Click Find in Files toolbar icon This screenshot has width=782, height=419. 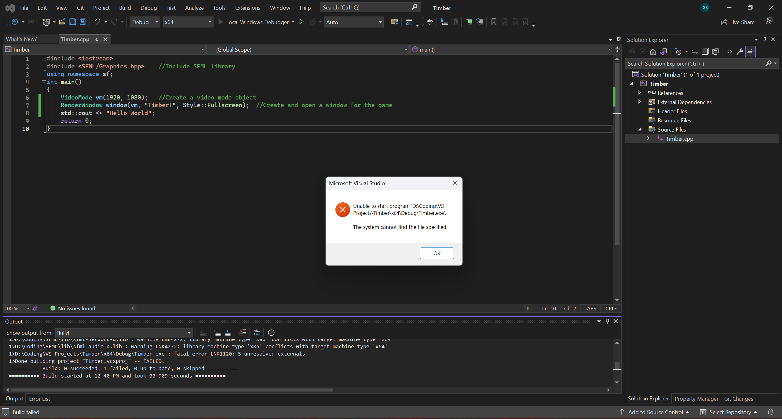394,22
